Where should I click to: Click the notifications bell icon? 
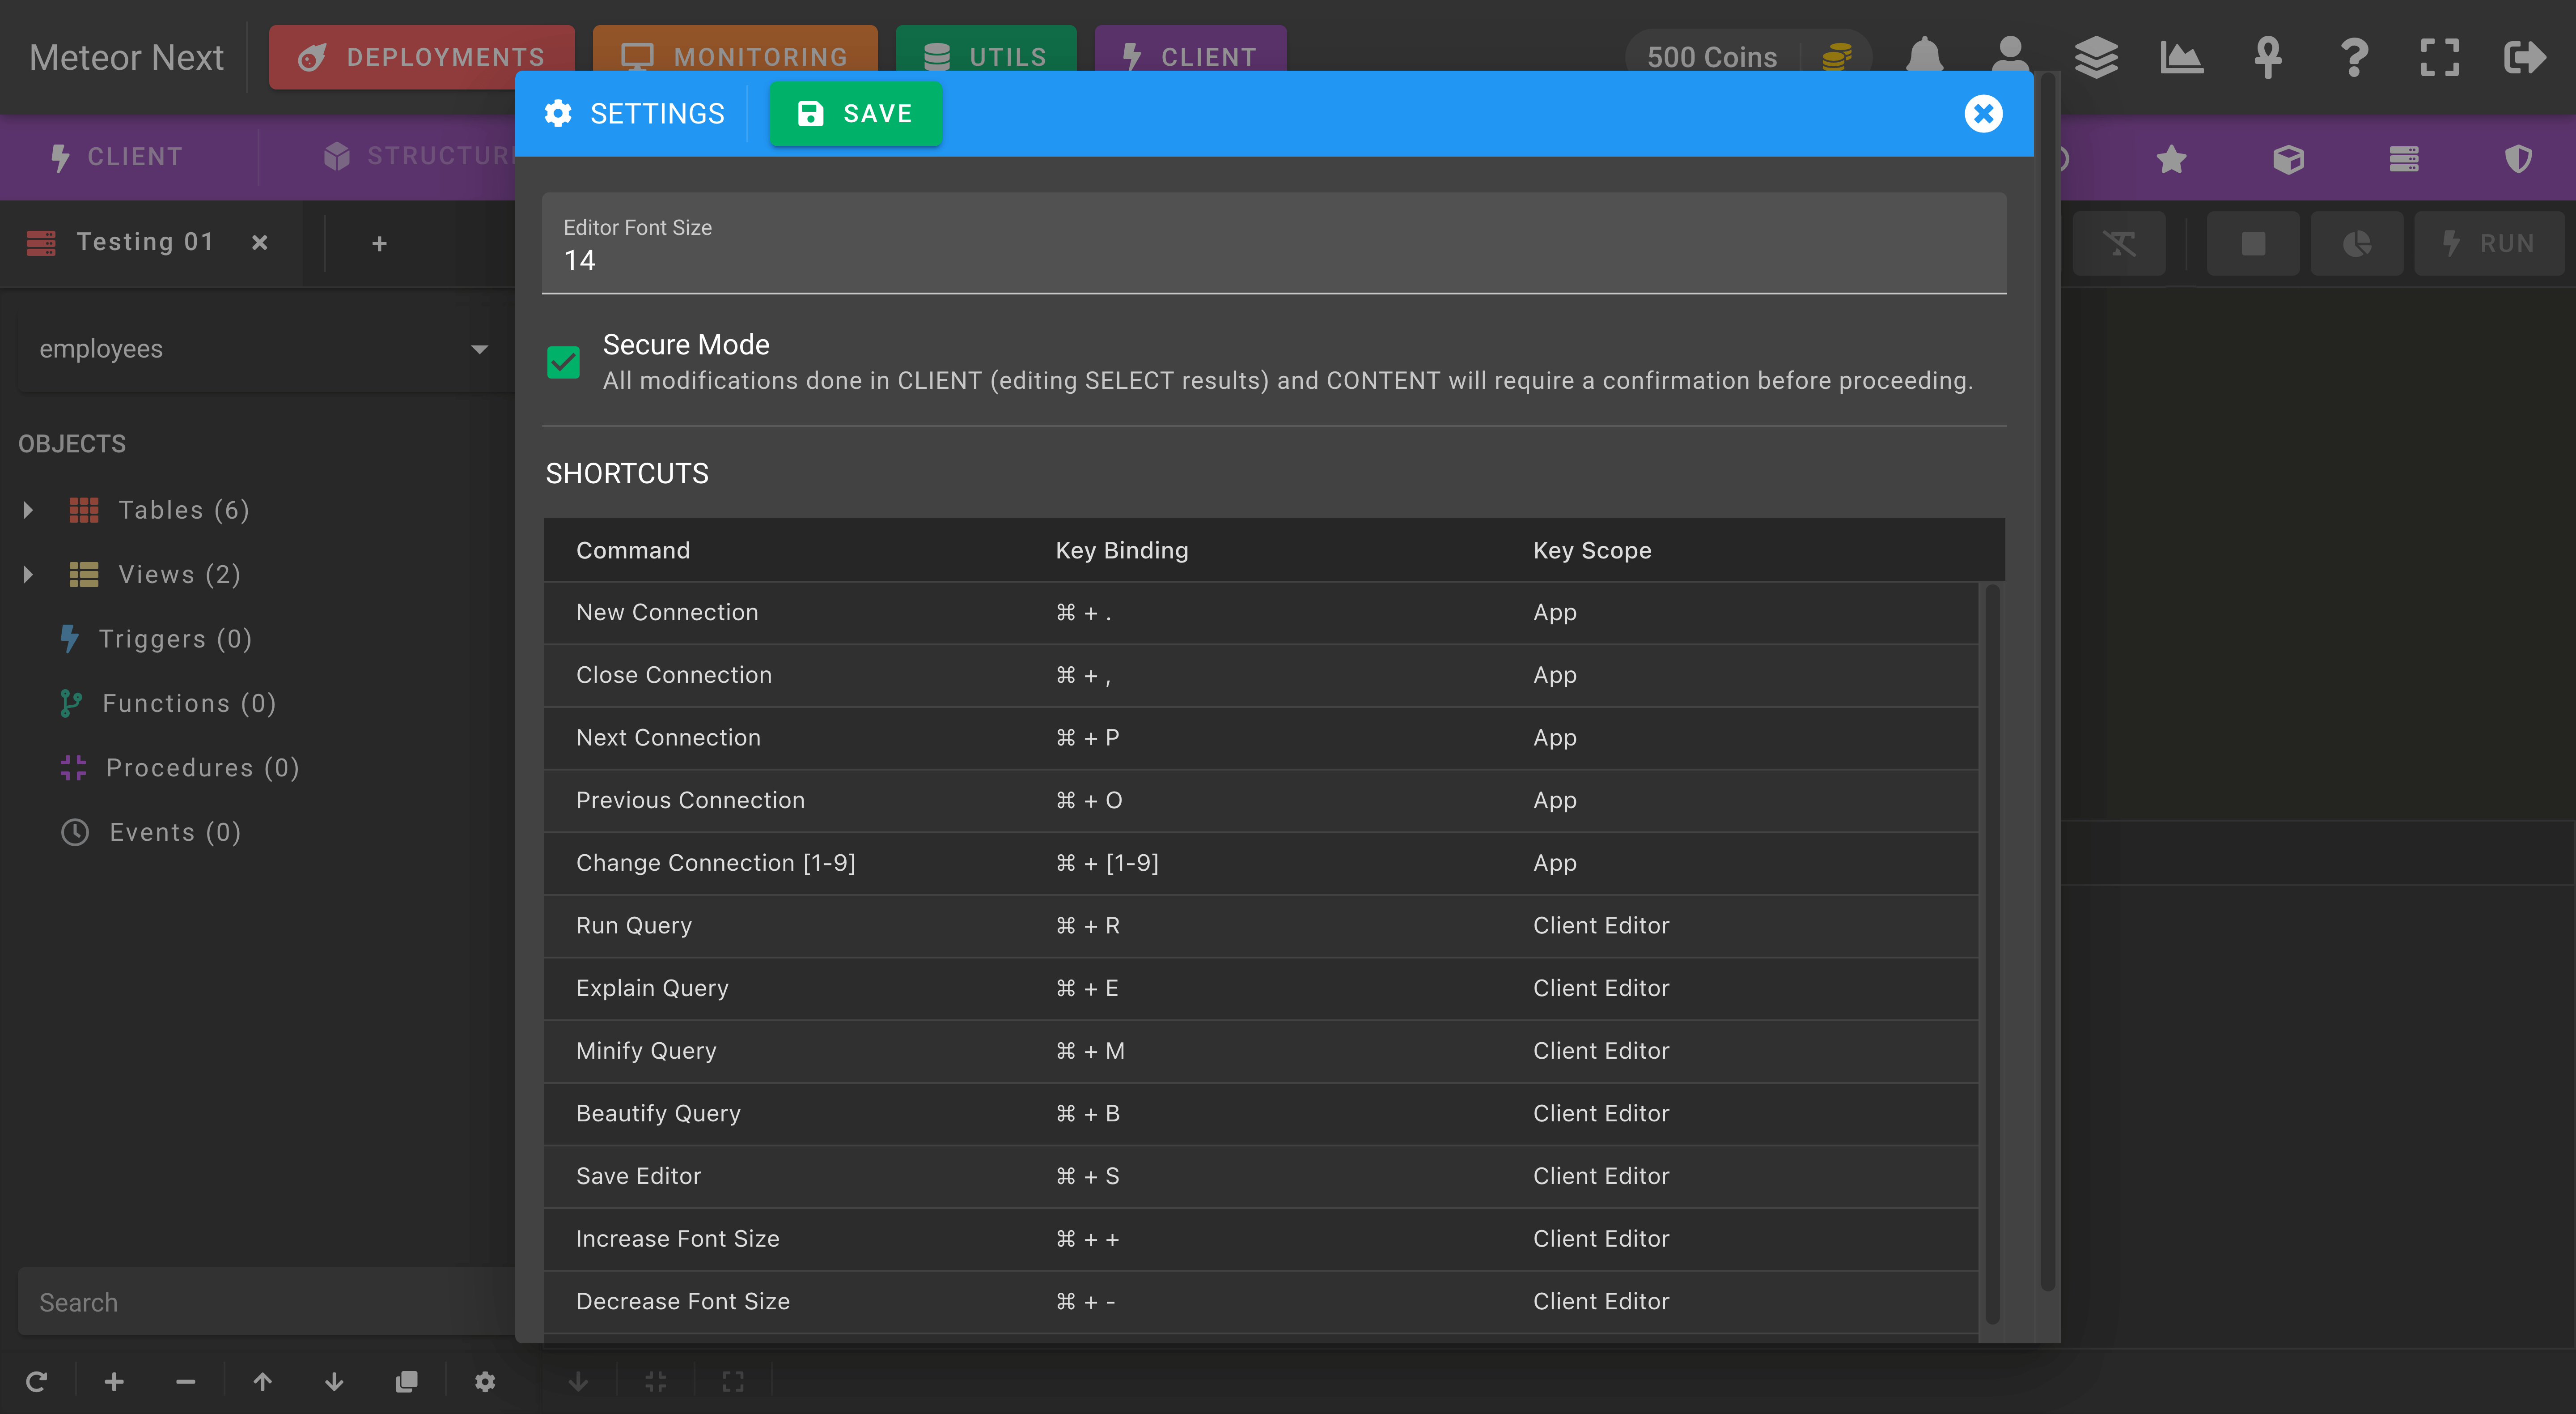pyautogui.click(x=1924, y=56)
